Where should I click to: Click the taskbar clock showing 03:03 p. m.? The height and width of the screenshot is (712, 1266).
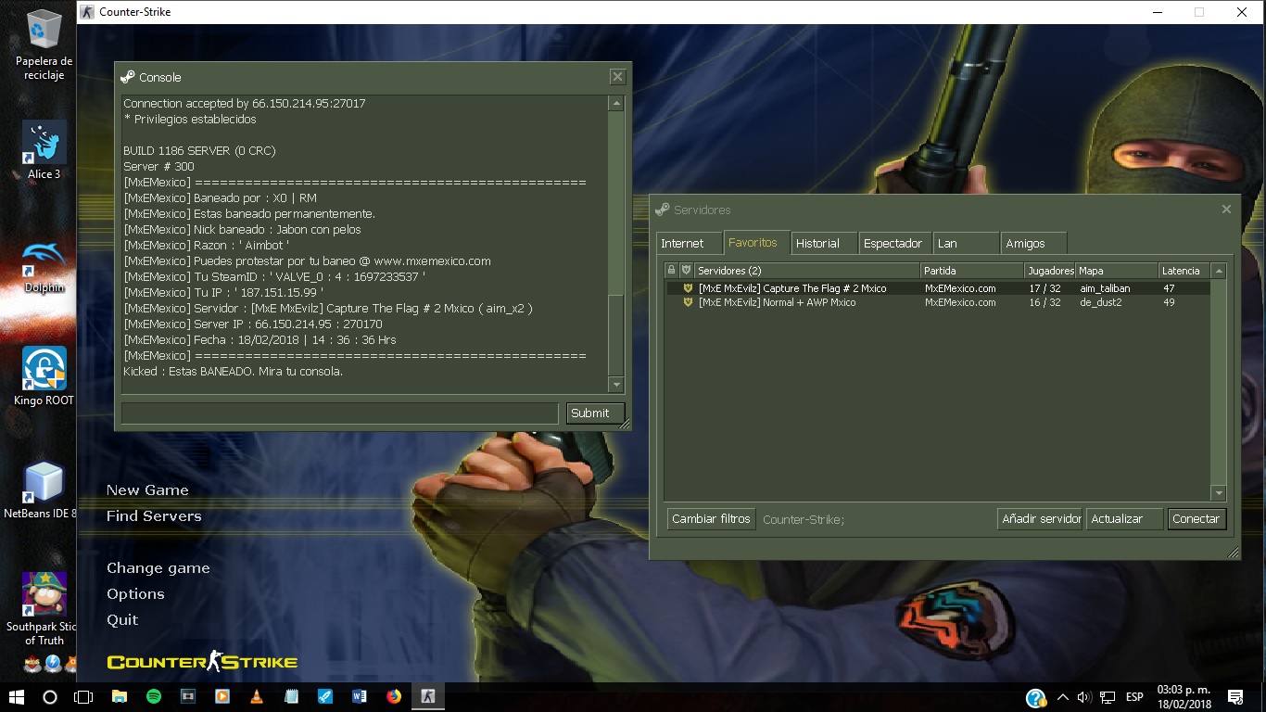pyautogui.click(x=1183, y=697)
